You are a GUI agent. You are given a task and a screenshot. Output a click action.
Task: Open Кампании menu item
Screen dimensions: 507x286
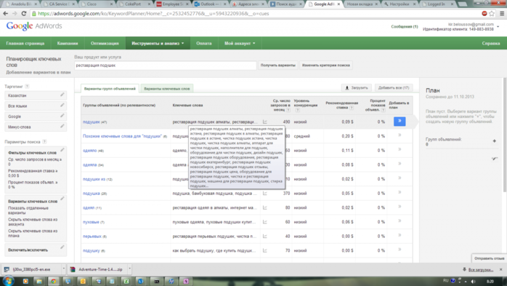68,44
